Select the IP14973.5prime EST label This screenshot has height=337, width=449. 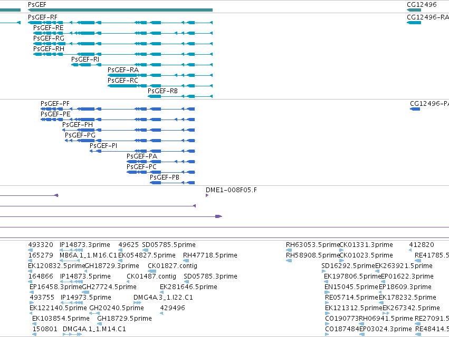click(86, 298)
